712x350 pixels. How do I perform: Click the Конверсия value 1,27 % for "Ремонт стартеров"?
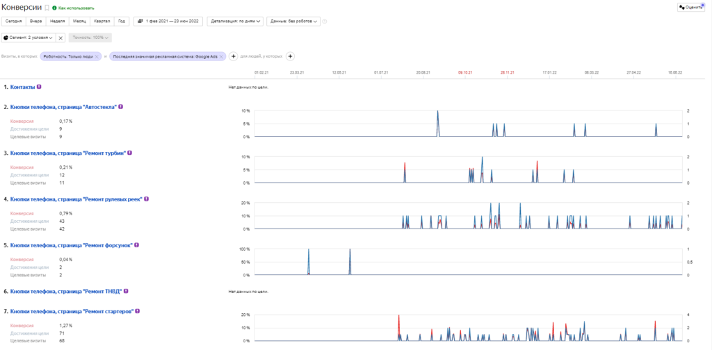click(66, 325)
